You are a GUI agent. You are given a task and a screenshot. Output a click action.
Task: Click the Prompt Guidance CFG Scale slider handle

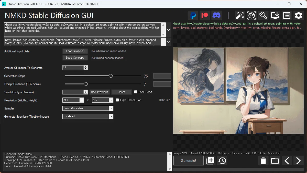click(x=86, y=84)
